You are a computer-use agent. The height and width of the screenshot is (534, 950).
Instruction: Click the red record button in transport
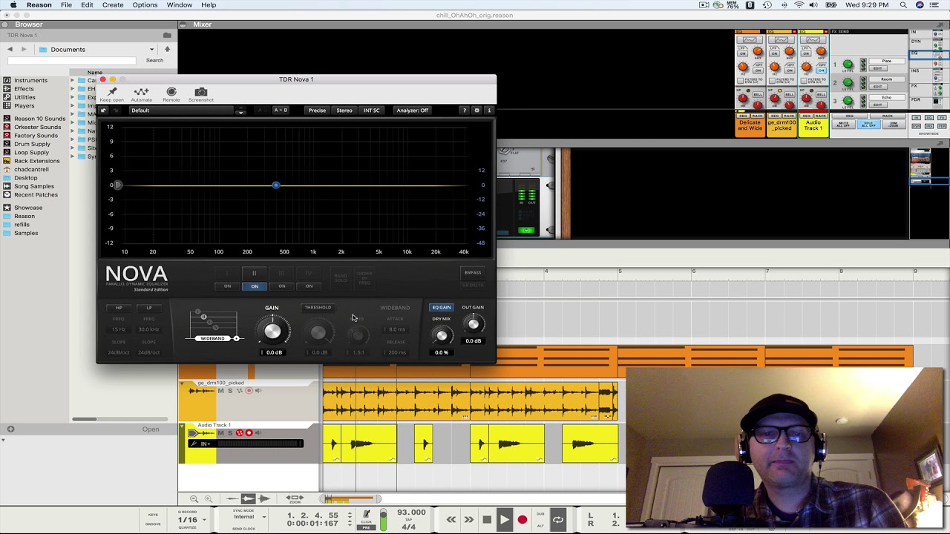522,520
